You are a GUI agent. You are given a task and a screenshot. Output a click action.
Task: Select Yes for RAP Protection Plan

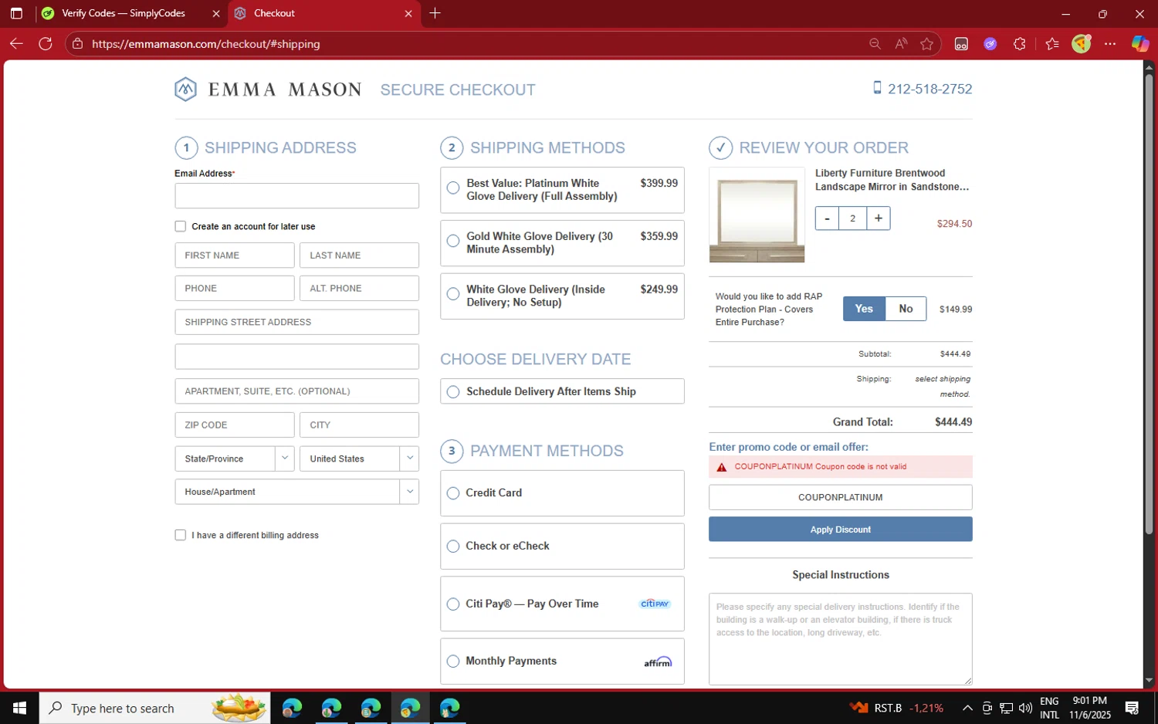point(864,309)
